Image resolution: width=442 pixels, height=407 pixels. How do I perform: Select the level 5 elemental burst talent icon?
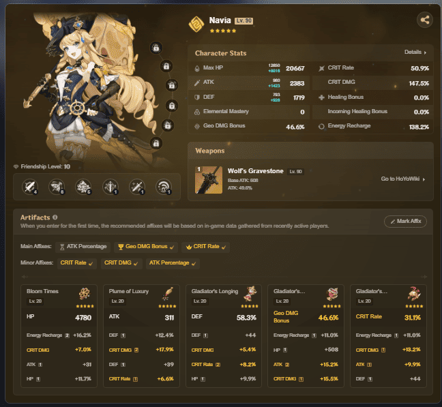coord(83,187)
